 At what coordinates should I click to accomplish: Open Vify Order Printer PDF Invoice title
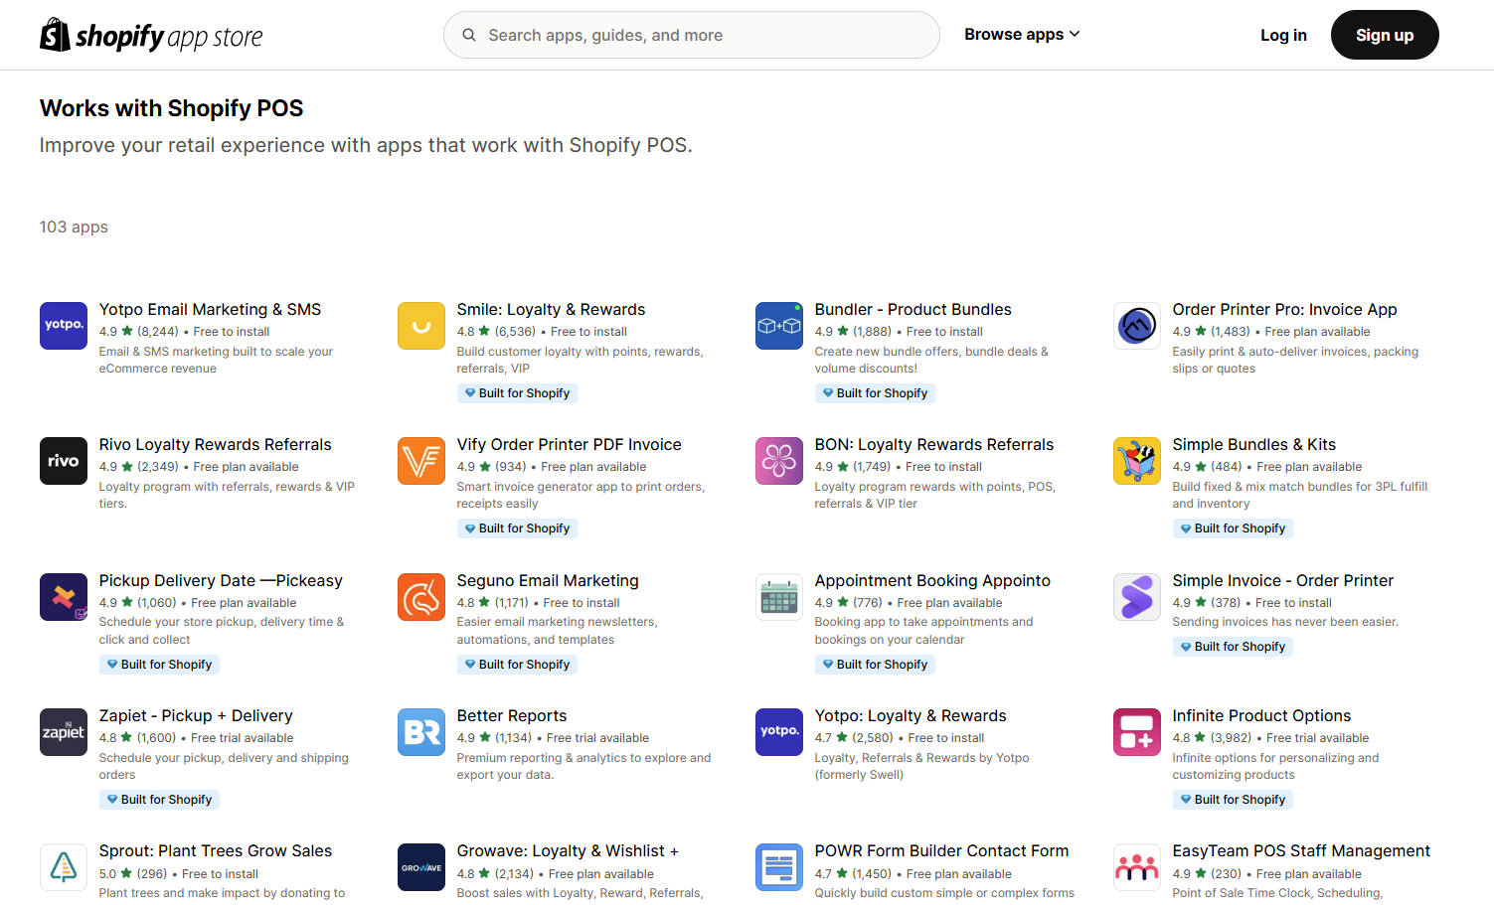(569, 444)
